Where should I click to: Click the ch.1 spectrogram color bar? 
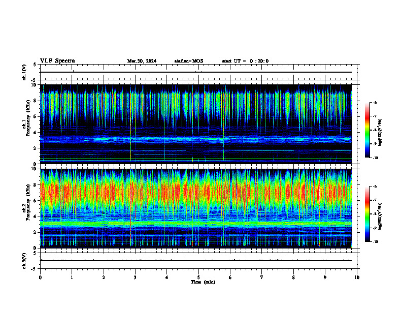367,130
